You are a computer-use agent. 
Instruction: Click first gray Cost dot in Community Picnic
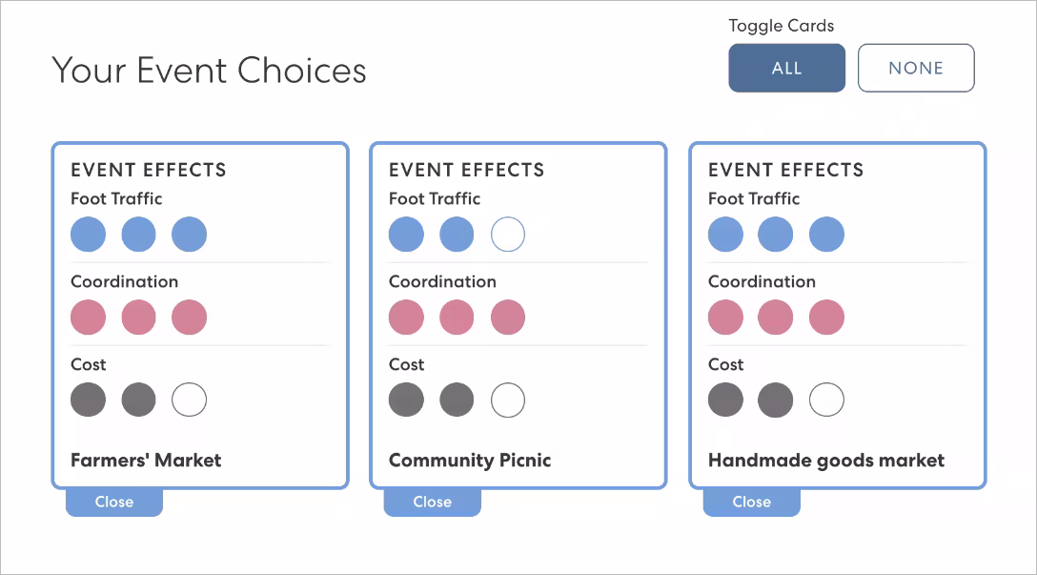click(406, 400)
